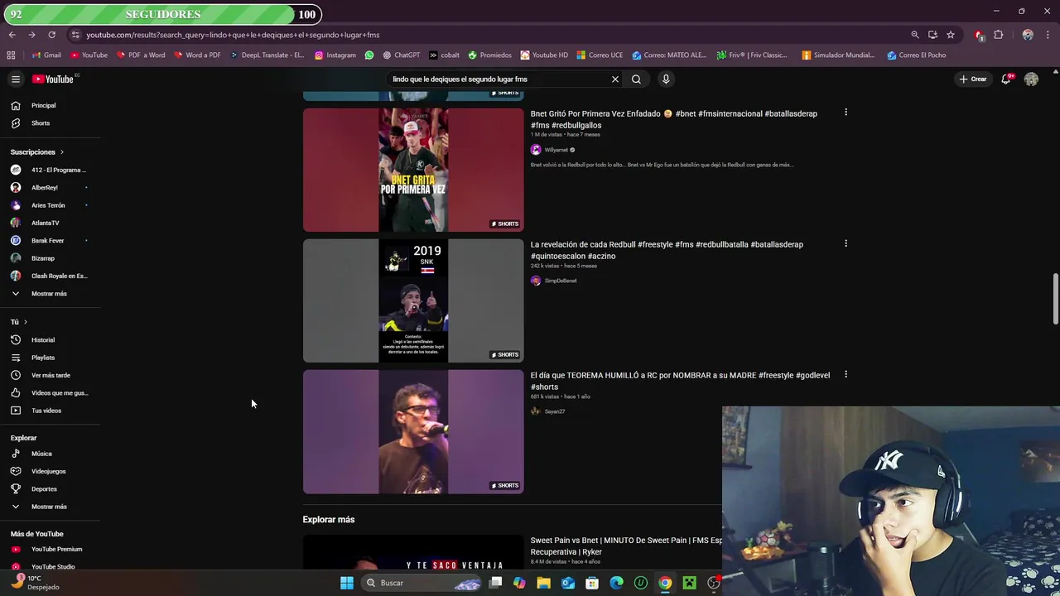Image resolution: width=1060 pixels, height=596 pixels.
Task: Open the SimpDeBenet channel
Action: click(x=560, y=281)
